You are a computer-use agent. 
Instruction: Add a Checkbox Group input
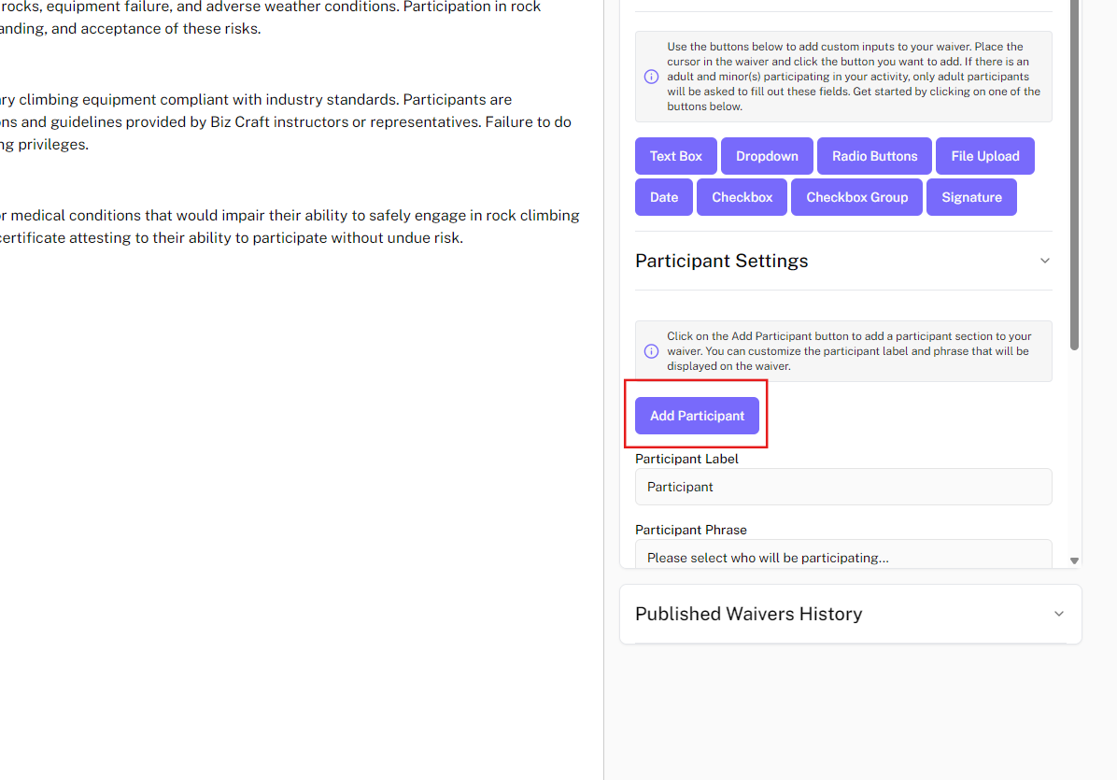(x=856, y=197)
